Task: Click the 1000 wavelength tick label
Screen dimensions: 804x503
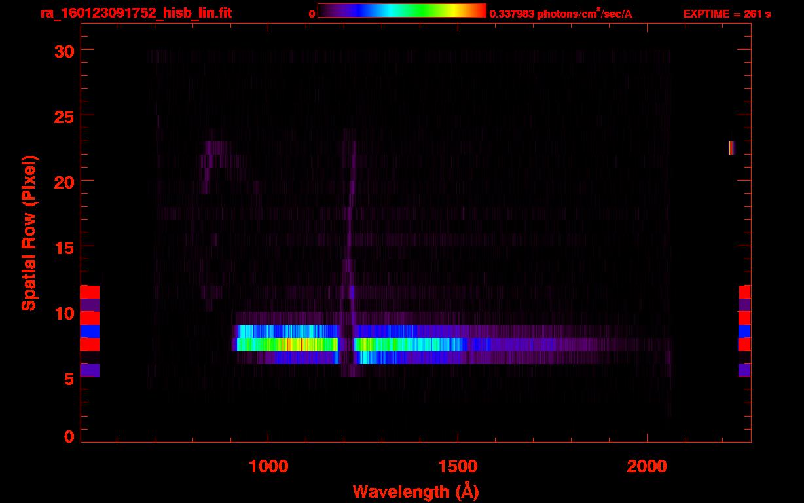Action: point(268,466)
